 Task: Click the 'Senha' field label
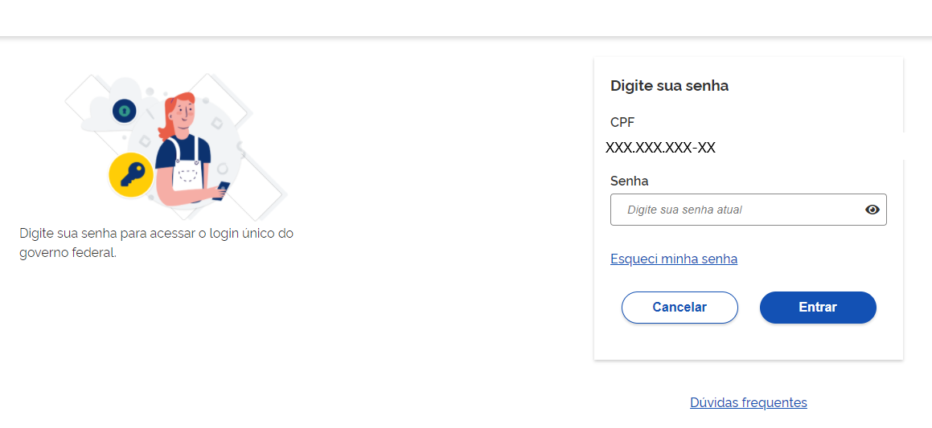pos(629,181)
